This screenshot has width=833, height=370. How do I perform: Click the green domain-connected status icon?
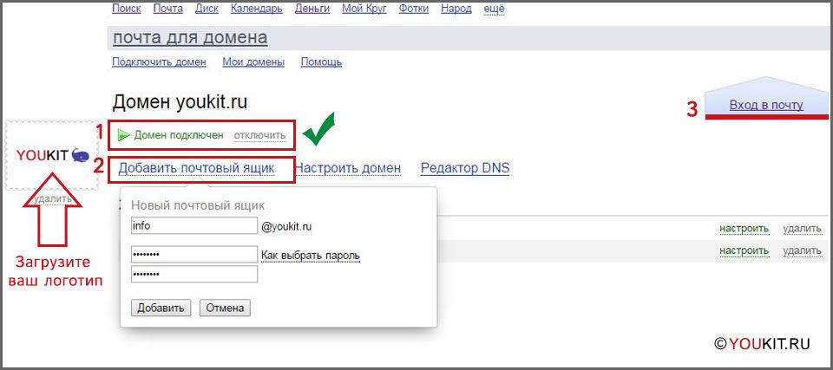[123, 135]
